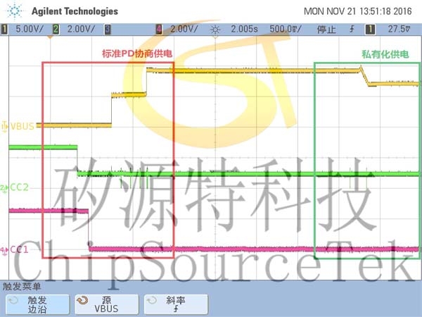Click the date and time readout
Image resolution: width=422 pixels, height=317 pixels.
[x=358, y=11]
